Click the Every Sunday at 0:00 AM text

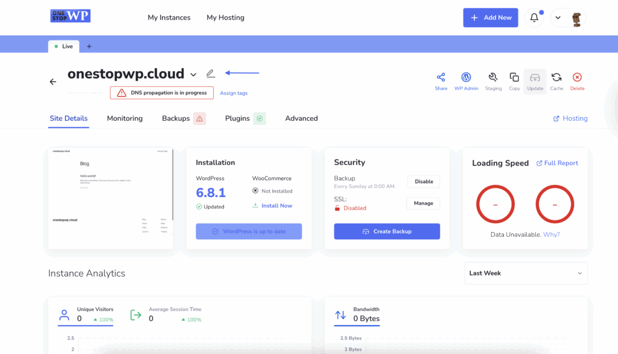pos(365,186)
